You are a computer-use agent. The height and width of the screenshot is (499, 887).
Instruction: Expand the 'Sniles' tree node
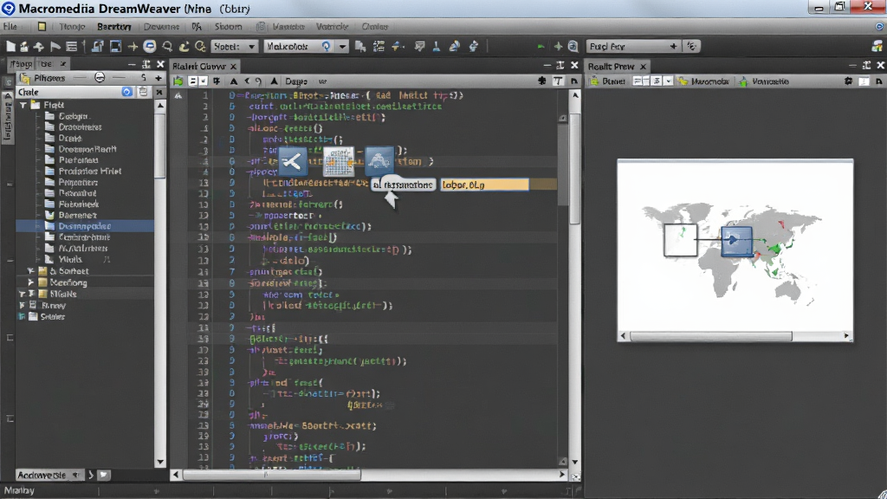coord(22,317)
